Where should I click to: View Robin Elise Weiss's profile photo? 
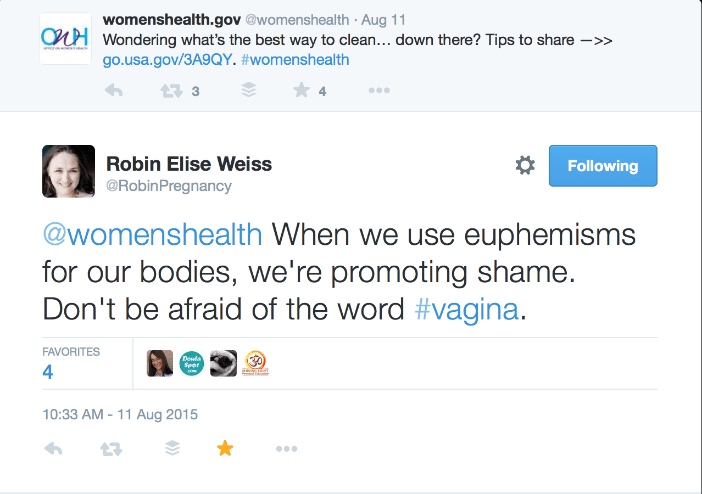[69, 171]
